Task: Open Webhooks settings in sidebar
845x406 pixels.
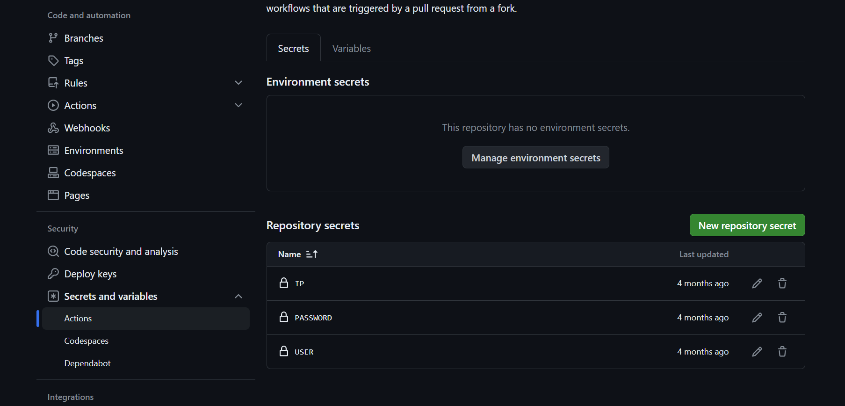Action: pyautogui.click(x=87, y=128)
